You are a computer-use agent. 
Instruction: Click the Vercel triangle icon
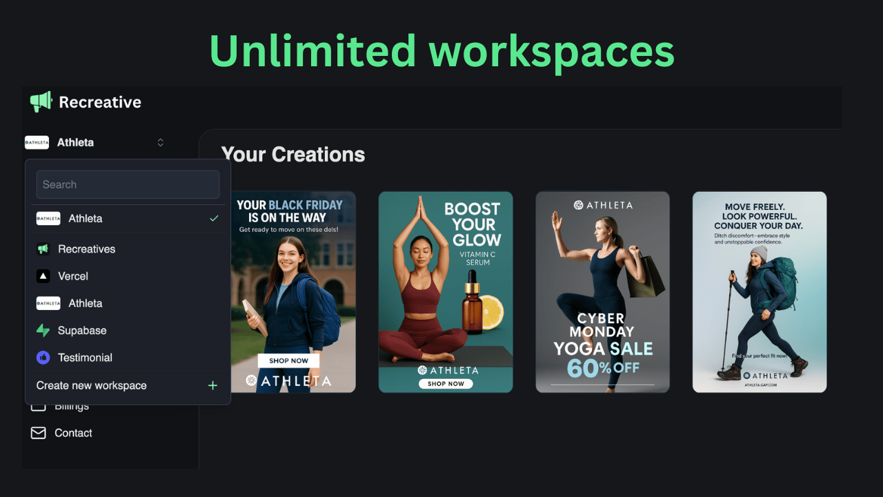[43, 276]
